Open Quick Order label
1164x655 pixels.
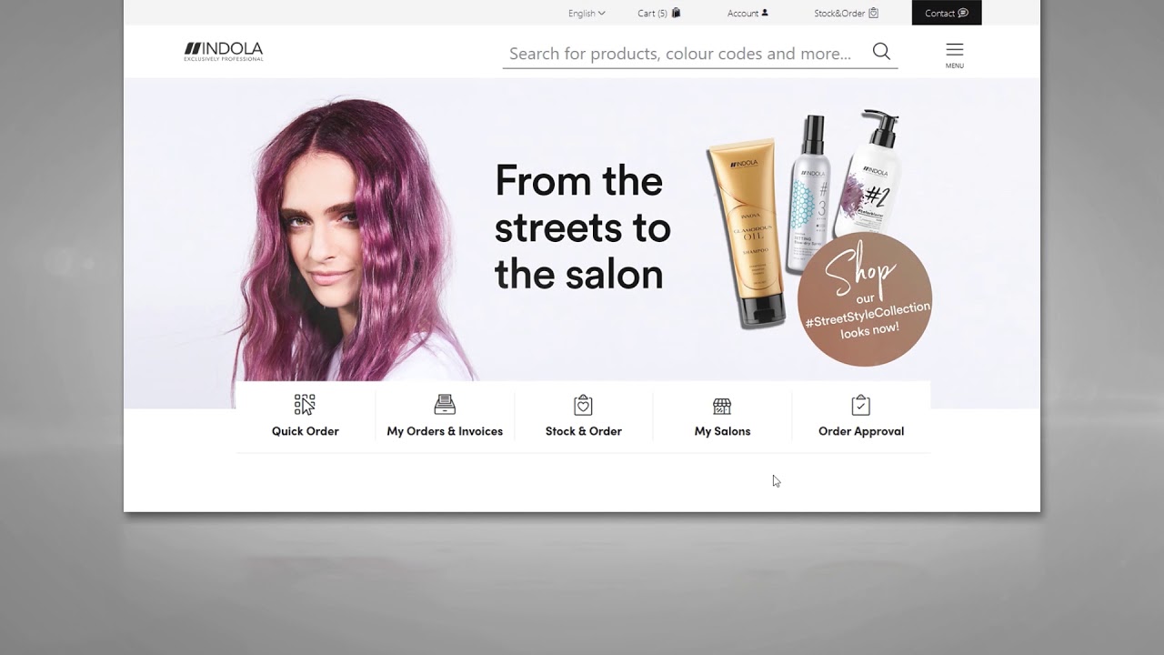point(305,431)
